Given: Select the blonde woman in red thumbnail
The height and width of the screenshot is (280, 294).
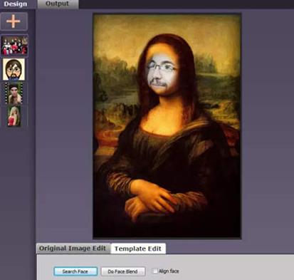Looking at the screenshot, I should point(14,116).
